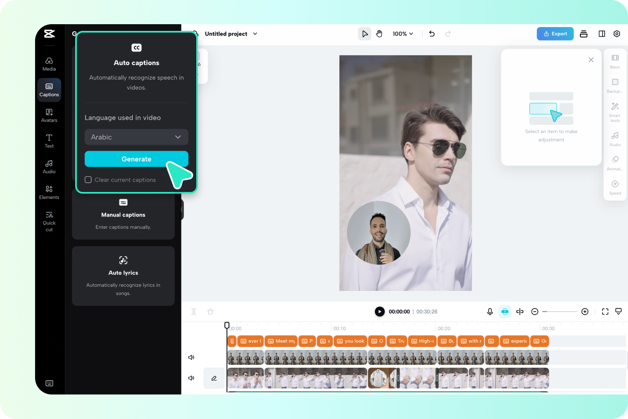Select the Speed panel on the right
628x419 pixels.
click(x=614, y=186)
